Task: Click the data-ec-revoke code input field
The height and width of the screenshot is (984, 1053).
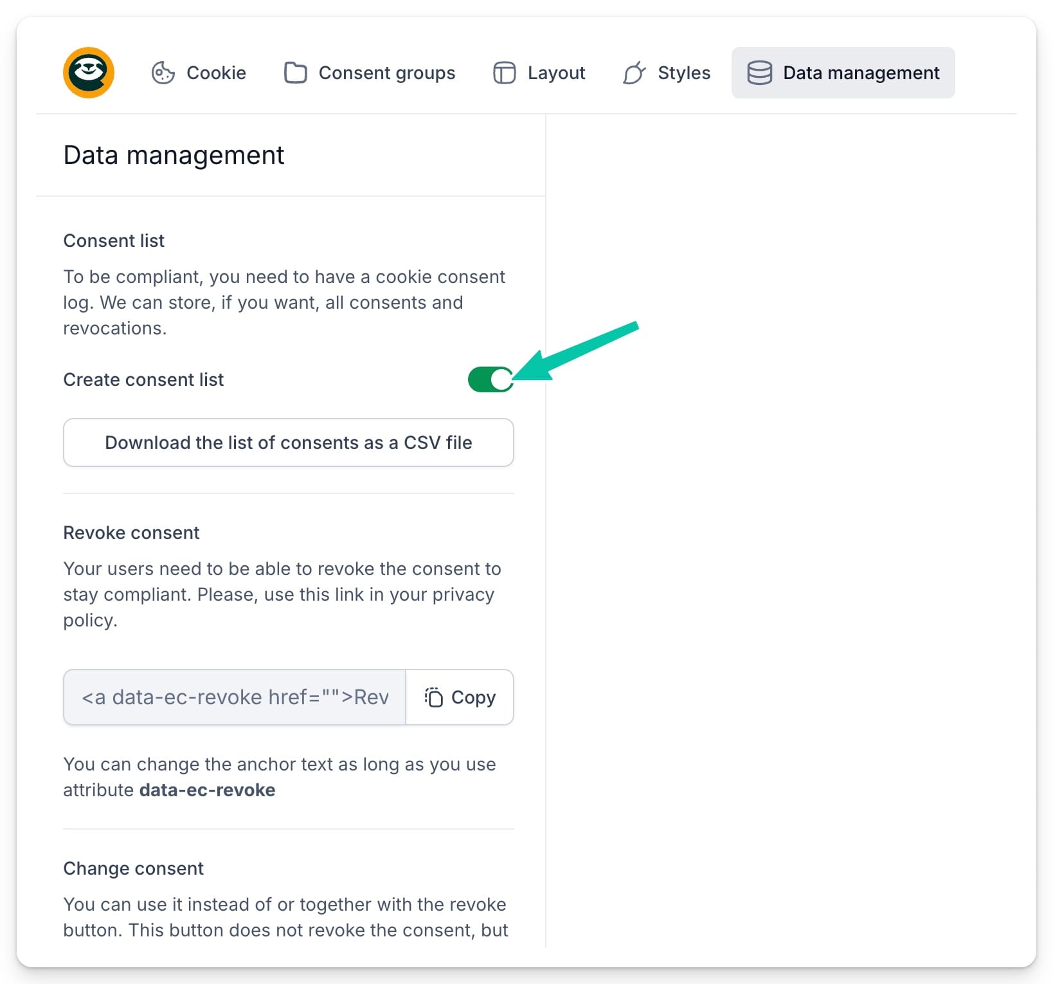Action: [x=235, y=697]
